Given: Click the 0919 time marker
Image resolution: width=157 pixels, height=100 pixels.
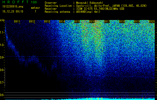Looking at the screenshot, I should 137,21.
